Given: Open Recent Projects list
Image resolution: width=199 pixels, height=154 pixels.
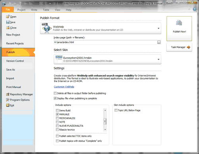Looking at the screenshot, I should (x=15, y=43).
